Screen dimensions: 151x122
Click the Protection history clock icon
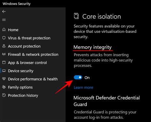pos(4,95)
